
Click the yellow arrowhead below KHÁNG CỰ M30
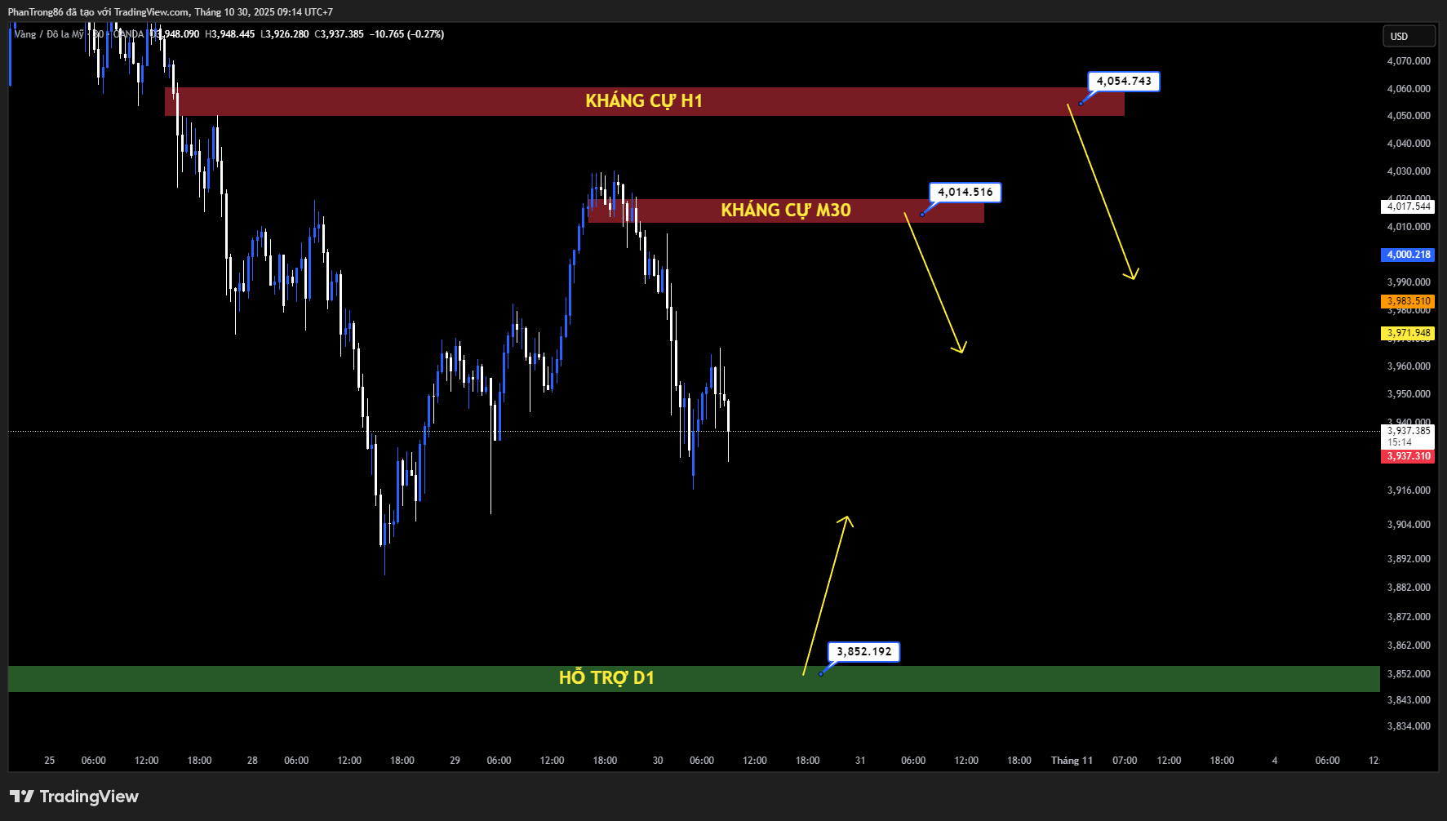point(961,348)
